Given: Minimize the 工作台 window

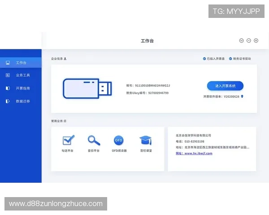Looking at the screenshot, I should pos(248,41).
